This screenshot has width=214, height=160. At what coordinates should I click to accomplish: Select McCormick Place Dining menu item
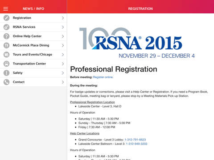click(x=33, y=45)
